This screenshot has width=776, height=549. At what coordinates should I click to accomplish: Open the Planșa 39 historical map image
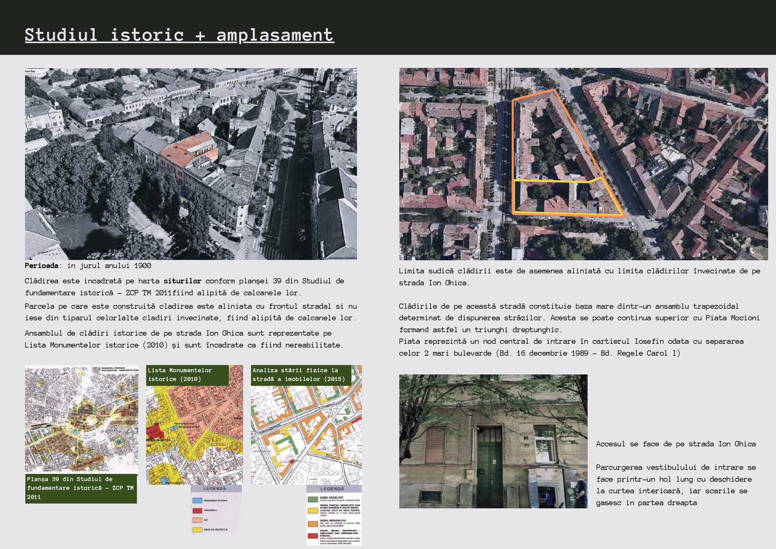[81, 419]
